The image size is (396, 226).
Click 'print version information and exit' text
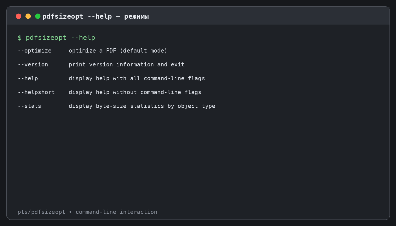pos(126,64)
